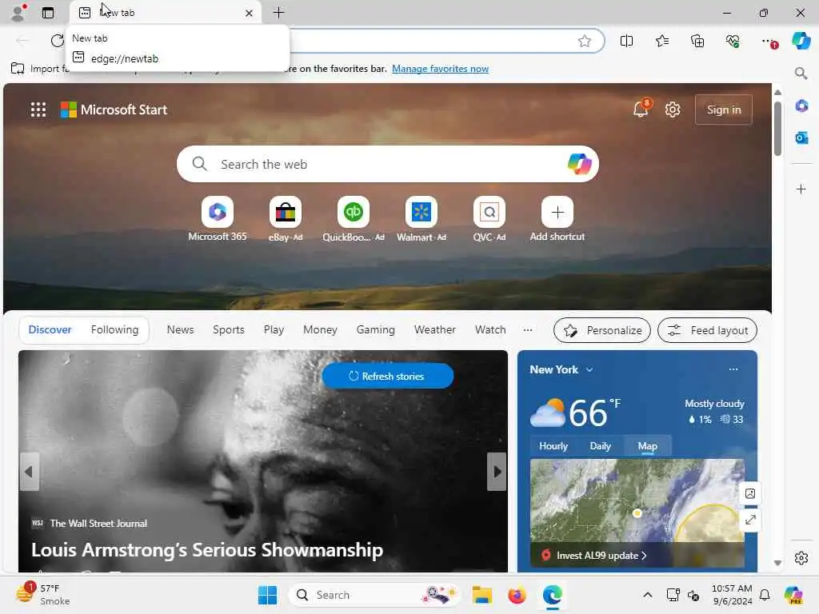Show hidden system tray icons chevron
Viewport: 819px width, 614px height.
(x=648, y=595)
